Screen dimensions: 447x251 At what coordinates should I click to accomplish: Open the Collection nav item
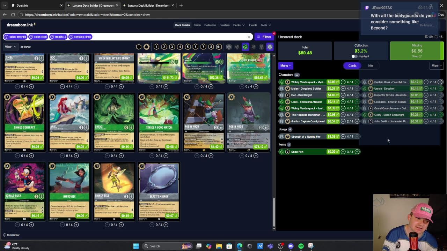click(x=210, y=25)
